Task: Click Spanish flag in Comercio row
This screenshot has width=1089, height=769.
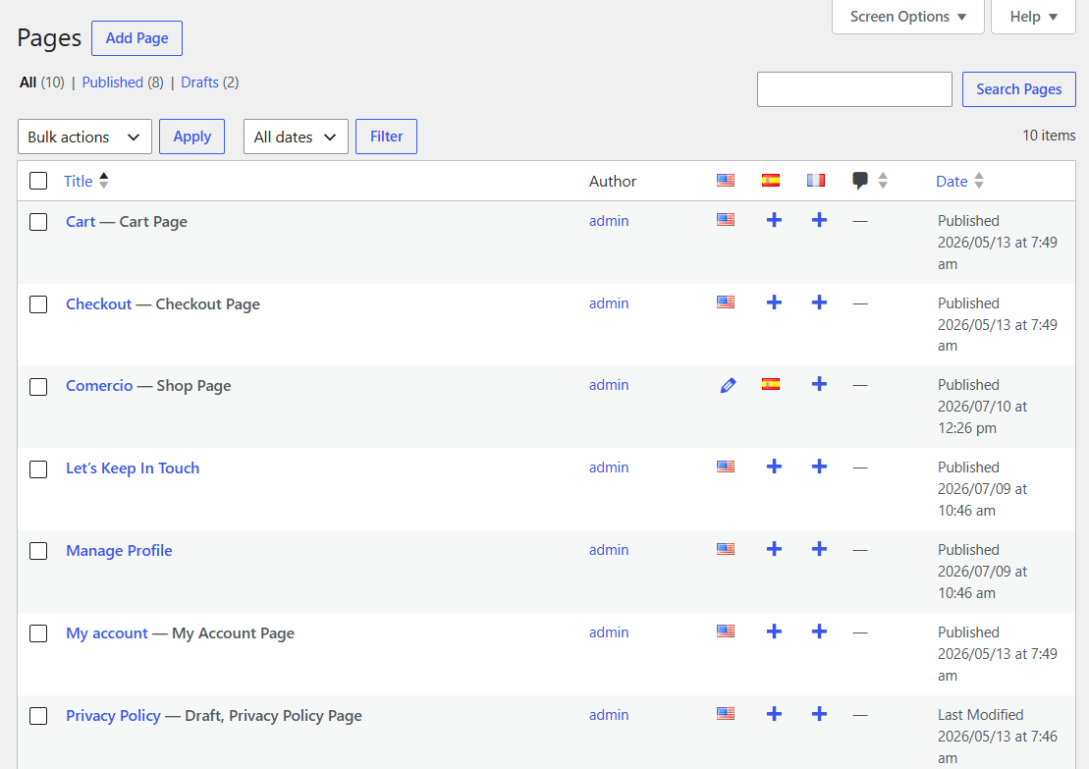Action: [x=770, y=384]
